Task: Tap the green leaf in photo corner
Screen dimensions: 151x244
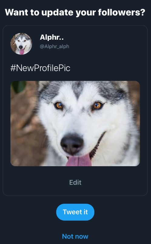Action: tap(19, 87)
